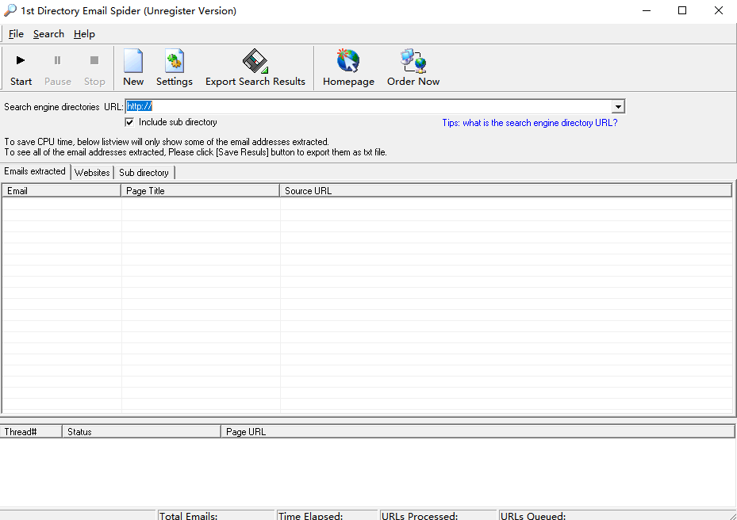737x520 pixels.
Task: Expand the URL combo box dropdown
Action: click(x=618, y=107)
